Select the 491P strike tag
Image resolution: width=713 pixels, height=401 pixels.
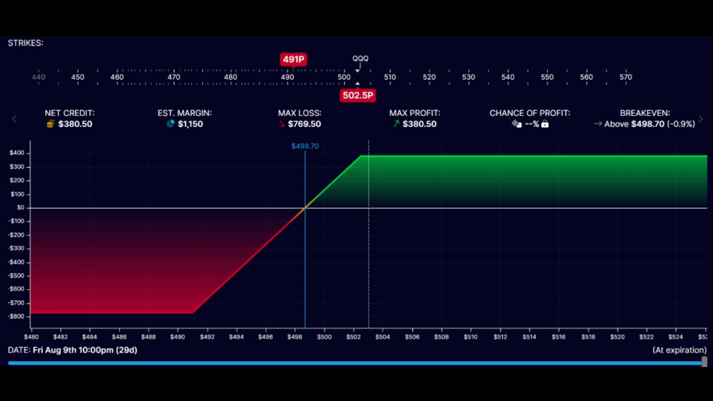click(x=294, y=59)
